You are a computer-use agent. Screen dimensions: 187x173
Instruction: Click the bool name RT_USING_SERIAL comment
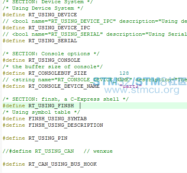pos(95,34)
